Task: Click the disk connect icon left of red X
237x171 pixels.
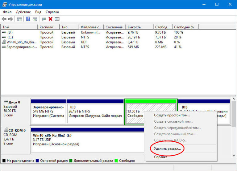Action: 44,19
